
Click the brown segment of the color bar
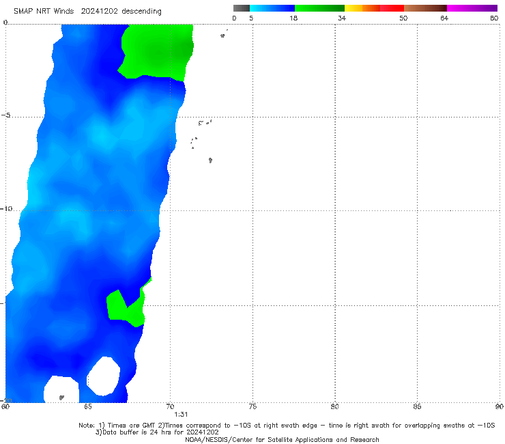coord(425,8)
